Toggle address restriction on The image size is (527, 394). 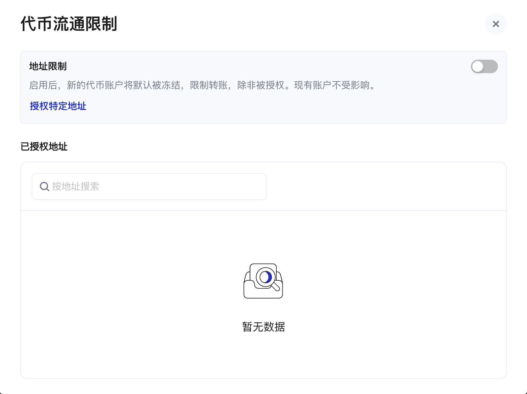click(x=484, y=66)
